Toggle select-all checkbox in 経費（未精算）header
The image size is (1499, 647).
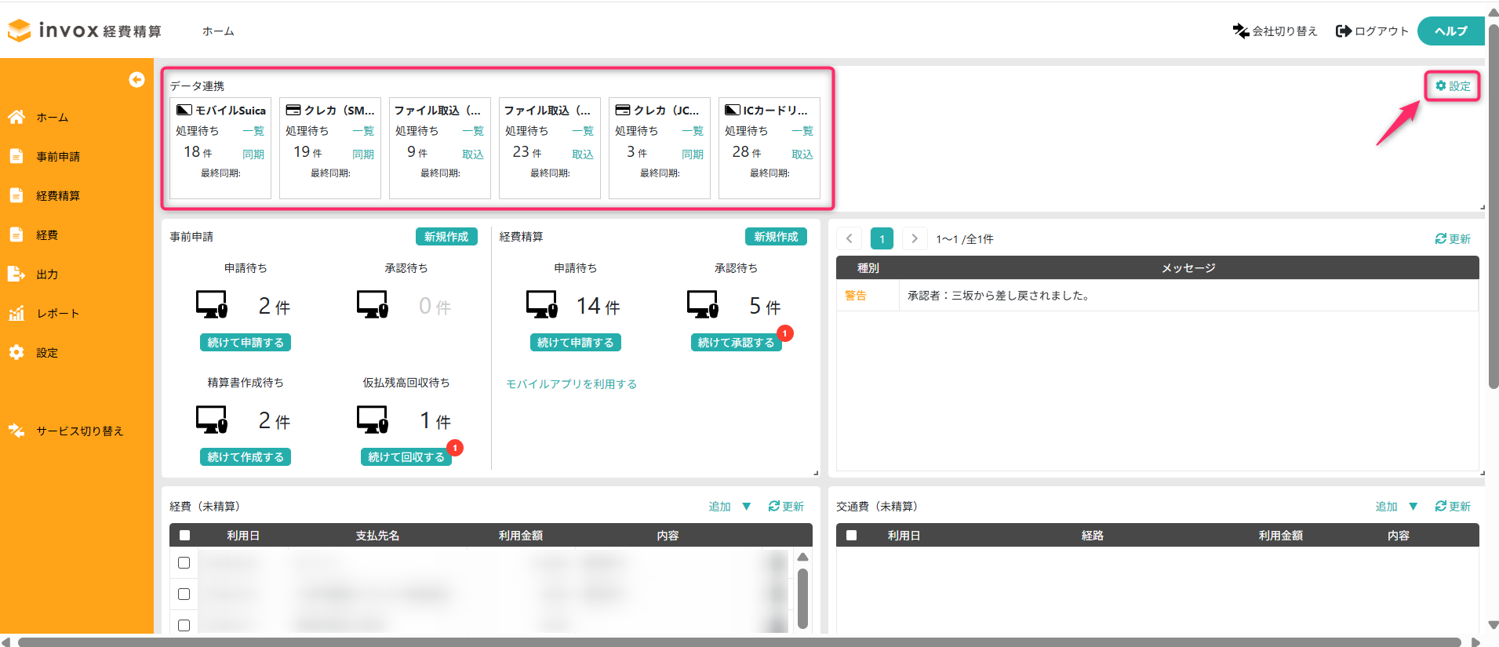184,535
